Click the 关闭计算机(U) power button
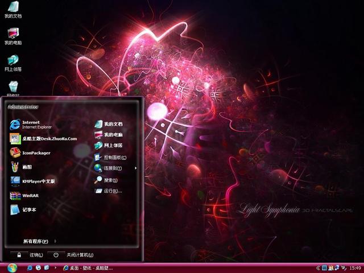The image size is (364, 273). click(x=56, y=255)
